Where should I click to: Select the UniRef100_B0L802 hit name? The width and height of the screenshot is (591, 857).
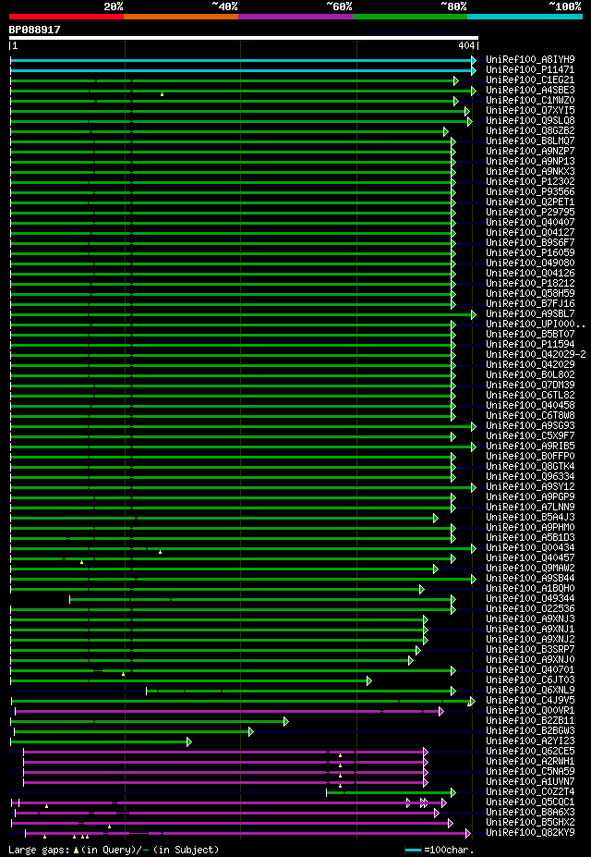click(530, 374)
